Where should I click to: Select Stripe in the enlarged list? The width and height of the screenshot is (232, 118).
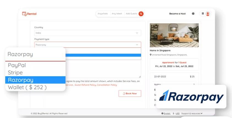pyautogui.click(x=15, y=73)
